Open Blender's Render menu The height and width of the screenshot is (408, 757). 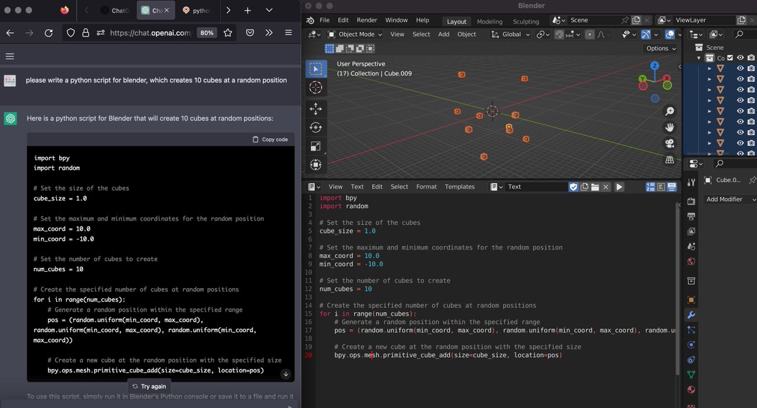(367, 20)
